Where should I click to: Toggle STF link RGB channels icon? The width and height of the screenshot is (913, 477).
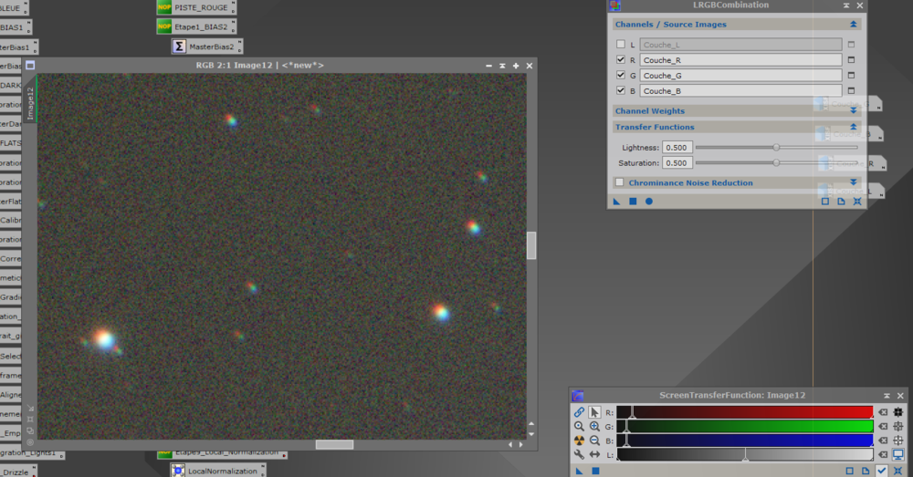coord(579,412)
